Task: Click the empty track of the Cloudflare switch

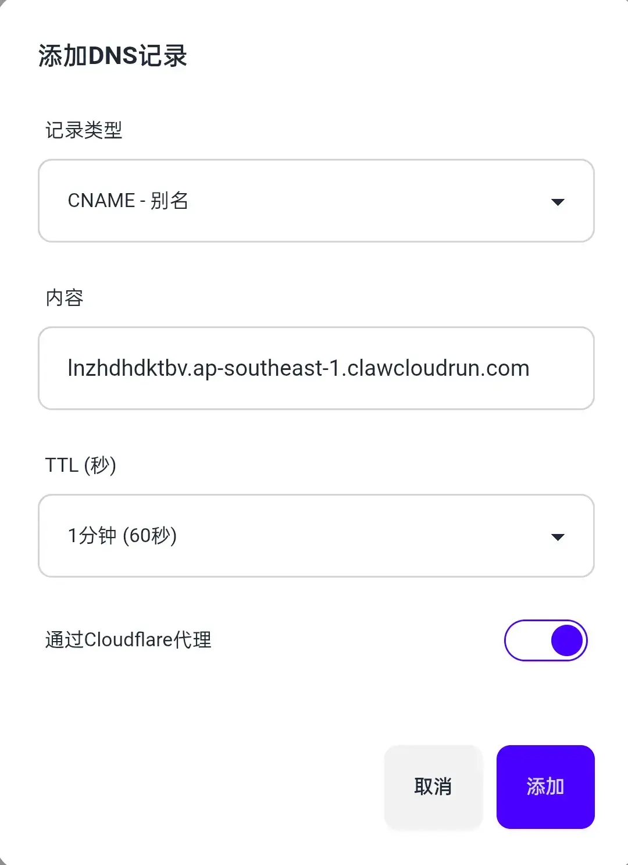Action: point(526,640)
